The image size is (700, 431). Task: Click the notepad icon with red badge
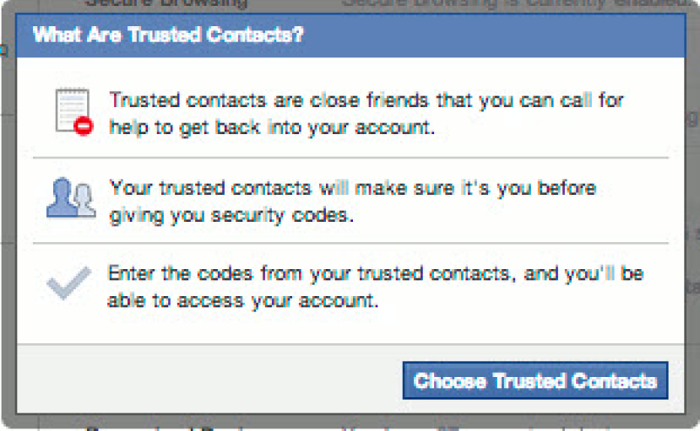(72, 110)
